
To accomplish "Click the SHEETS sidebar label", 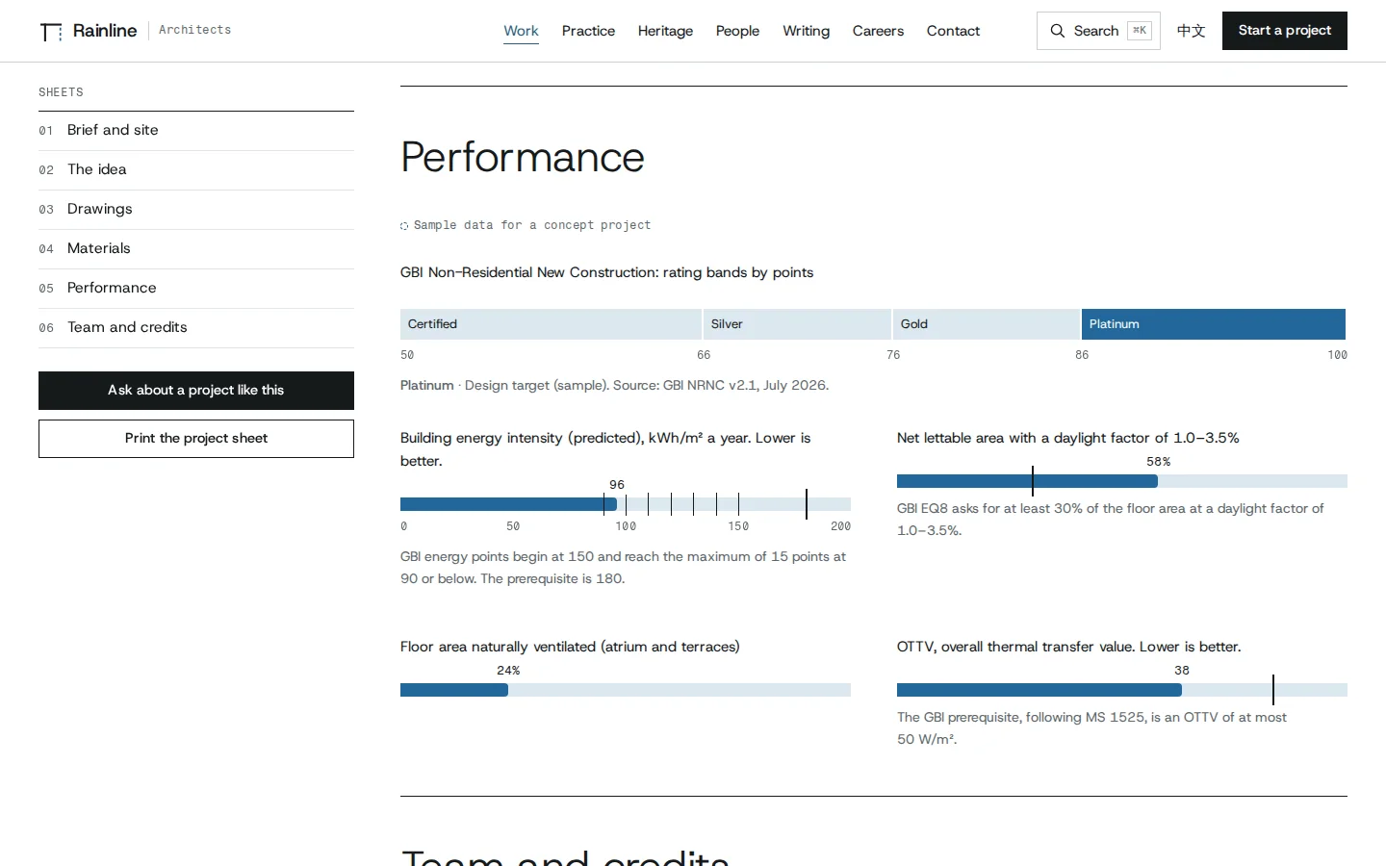I will [61, 92].
